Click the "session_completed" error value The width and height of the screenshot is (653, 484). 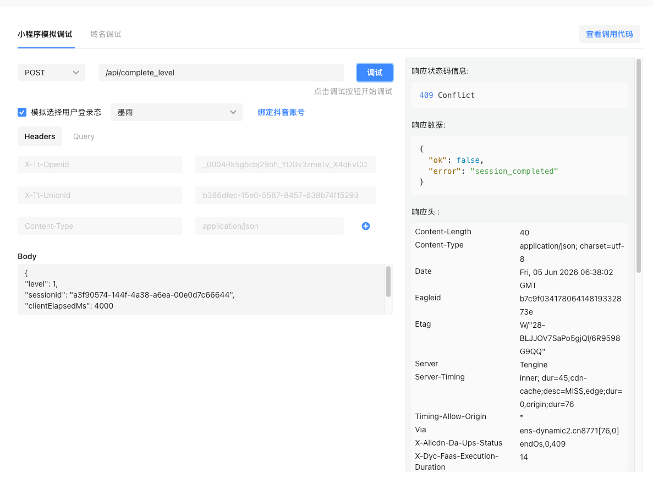pos(514,171)
